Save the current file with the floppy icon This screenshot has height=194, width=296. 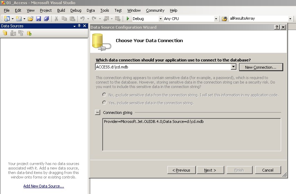(38, 19)
